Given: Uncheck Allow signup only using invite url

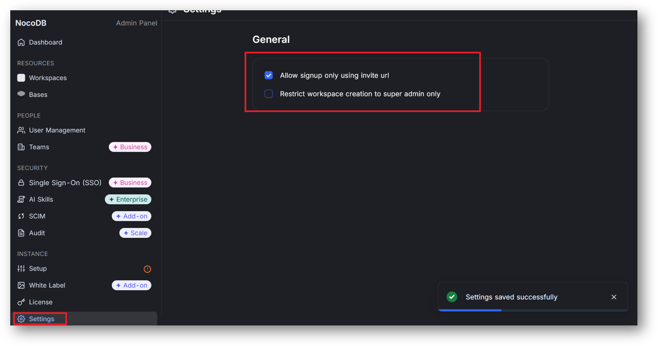Looking at the screenshot, I should pyautogui.click(x=268, y=75).
